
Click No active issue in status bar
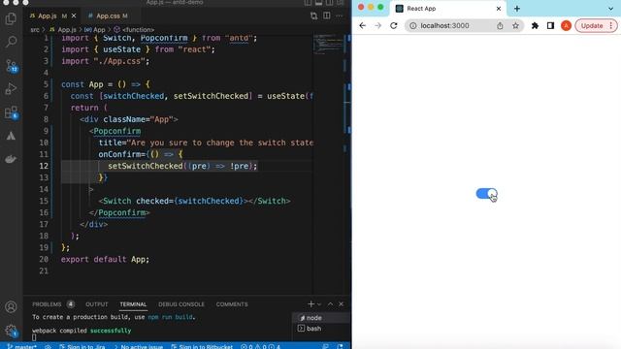(138, 346)
